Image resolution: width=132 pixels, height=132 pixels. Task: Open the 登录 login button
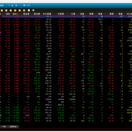[13, 5]
